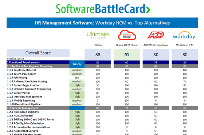The width and height of the screenshot is (204, 135).
Task: Select UltiPro's 85 for Career Portal
Action: pos(98,93)
